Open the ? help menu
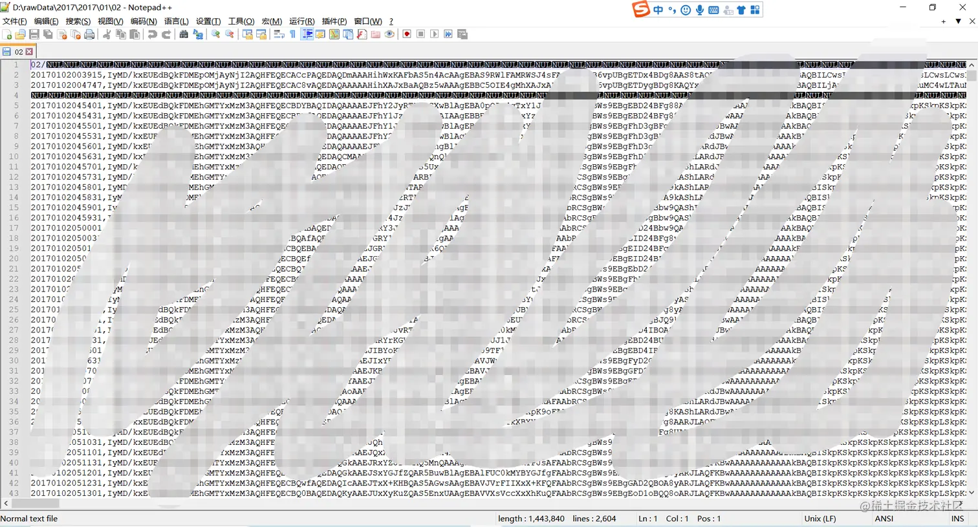 click(391, 21)
